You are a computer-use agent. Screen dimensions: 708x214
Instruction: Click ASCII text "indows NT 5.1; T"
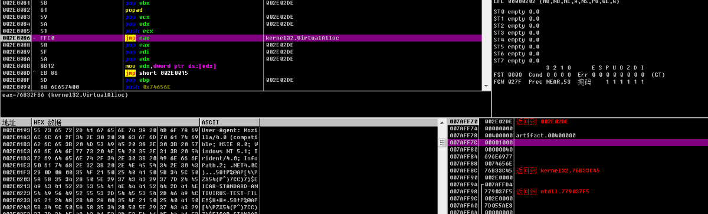pyautogui.click(x=229, y=151)
